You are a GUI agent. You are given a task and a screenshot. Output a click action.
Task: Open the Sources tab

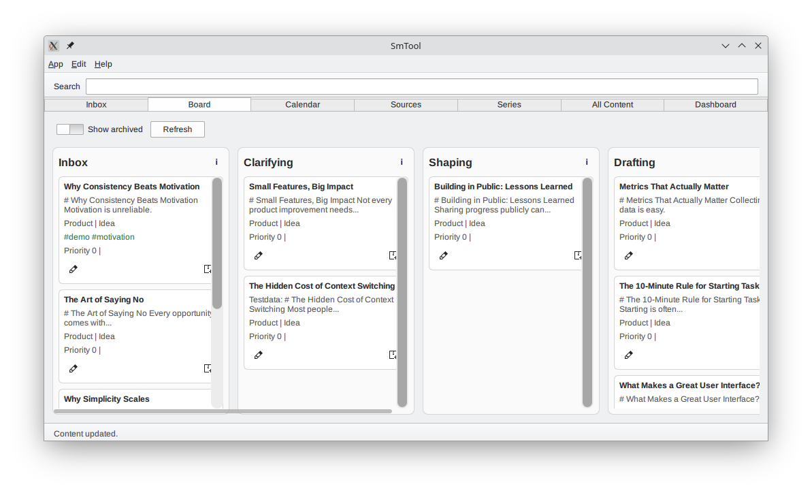coord(406,105)
